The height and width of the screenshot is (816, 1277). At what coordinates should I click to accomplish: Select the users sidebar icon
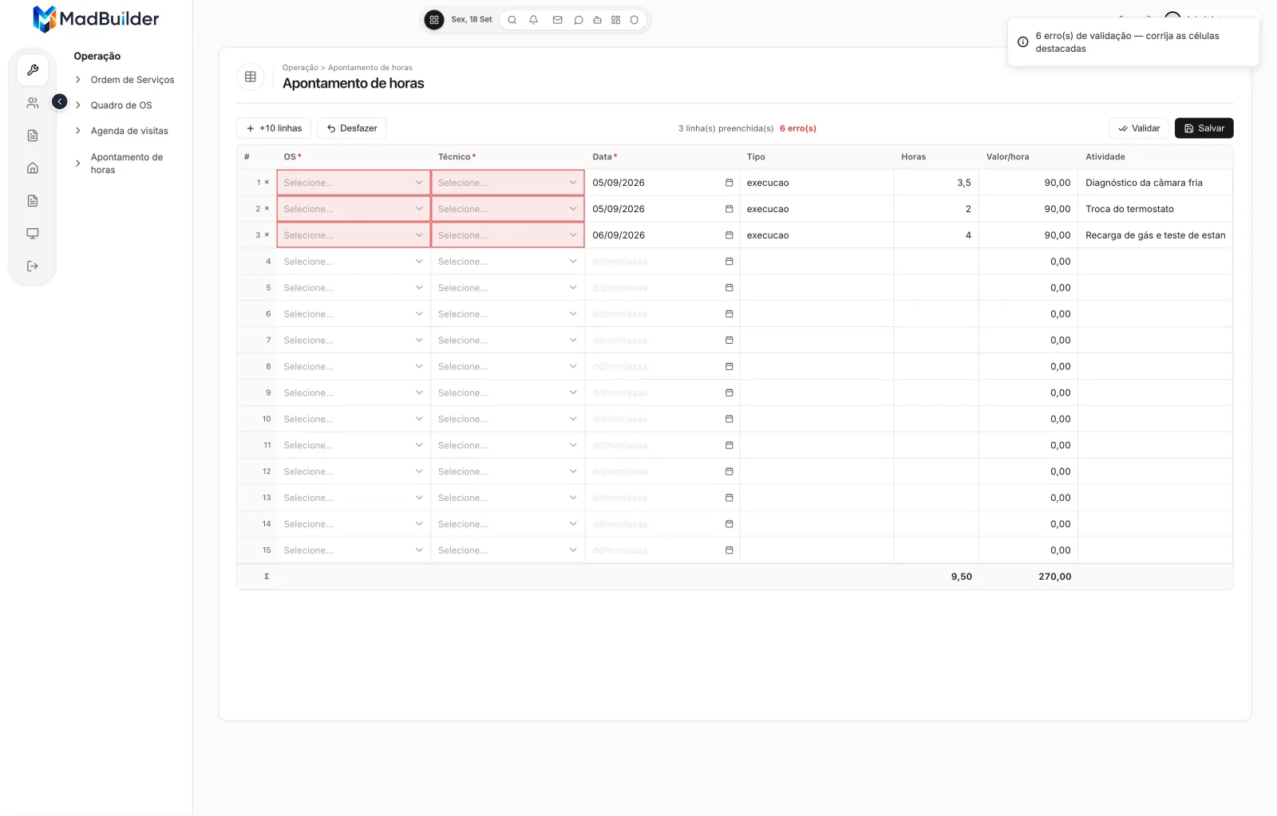33,103
